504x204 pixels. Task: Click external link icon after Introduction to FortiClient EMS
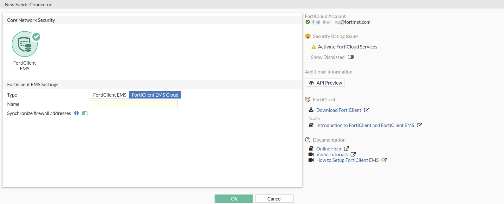420,125
